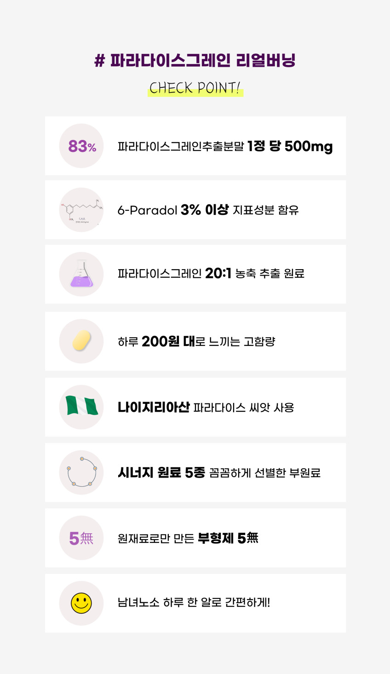Select the purple flask icon
Screen dimensions: 390x674
point(81,274)
